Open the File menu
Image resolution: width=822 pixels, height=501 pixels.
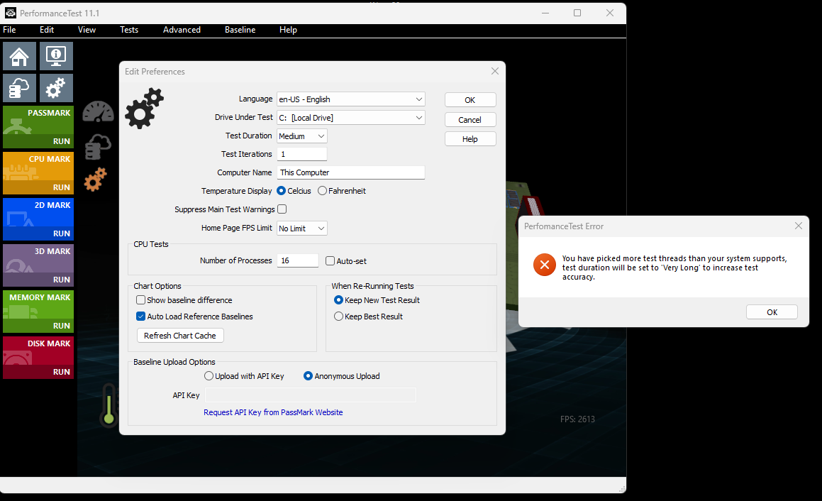9,30
